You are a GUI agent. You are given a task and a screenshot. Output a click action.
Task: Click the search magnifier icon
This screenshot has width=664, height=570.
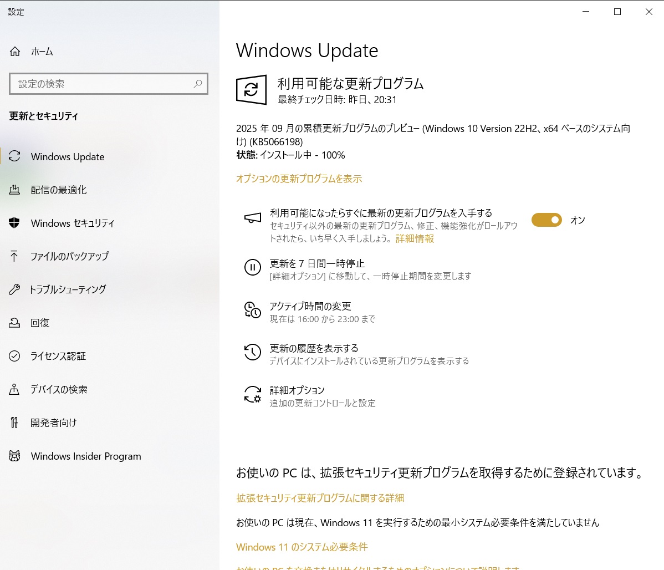pyautogui.click(x=197, y=84)
